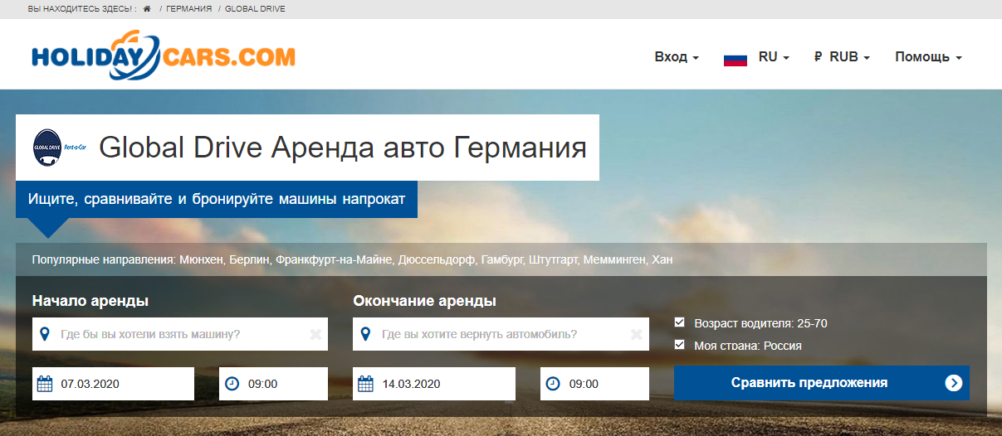Clear return location with X icon

[636, 335]
